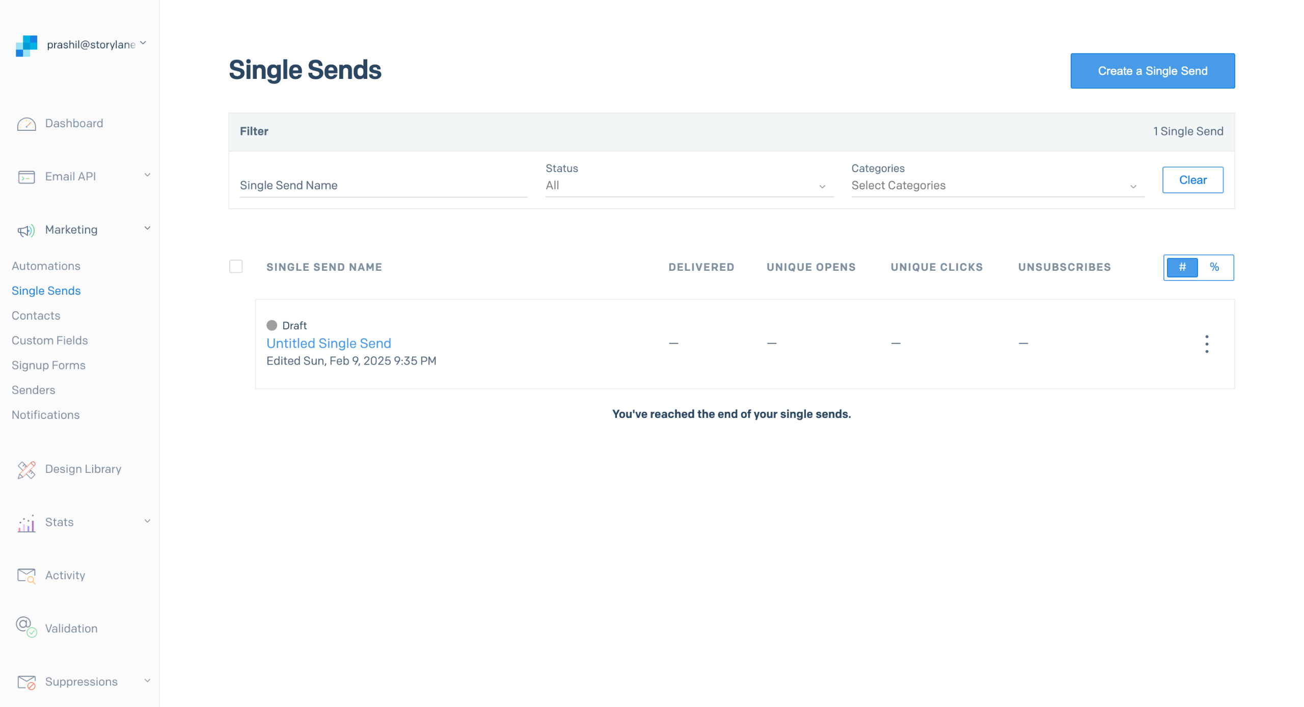
Task: Open the Status filter dropdown
Action: (689, 186)
